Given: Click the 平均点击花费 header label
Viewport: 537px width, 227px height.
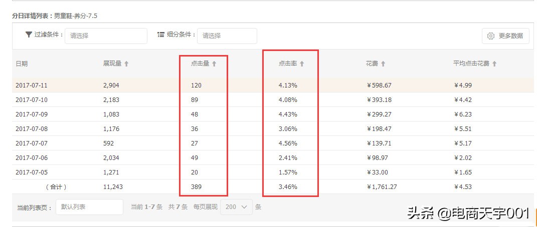Looking at the screenshot, I should (x=471, y=63).
